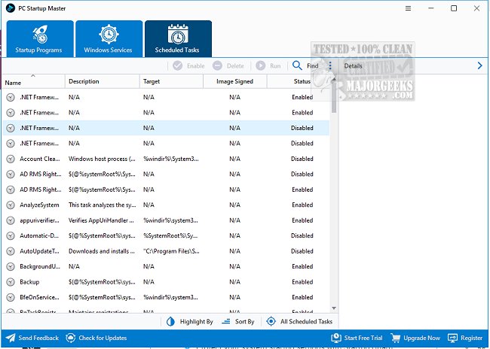The height and width of the screenshot is (349, 490).
Task: Open the hamburger menu in the title bar
Action: pos(408,8)
